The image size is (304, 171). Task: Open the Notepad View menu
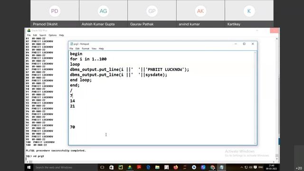coord(94,48)
